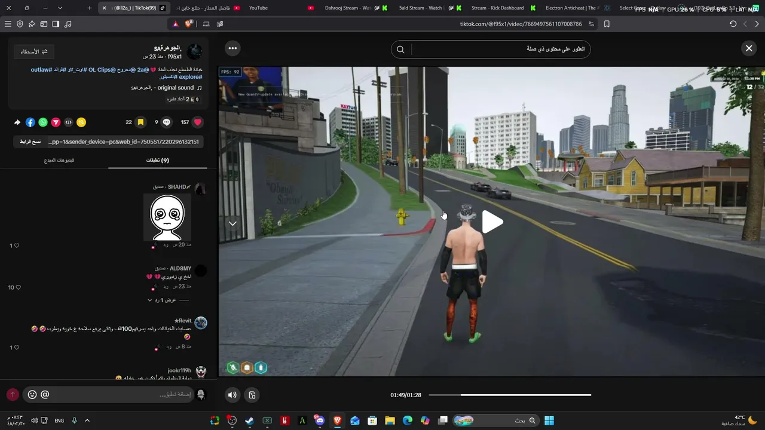Post comment with the red arrow button
The height and width of the screenshot is (430, 765).
point(13,395)
